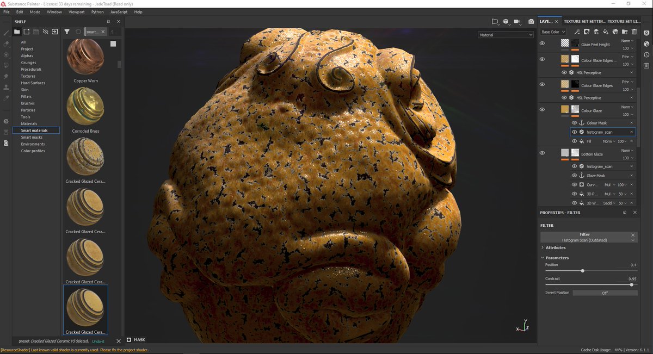Click the add mask icon in Layers
Viewport: 653px width, 354px height.
587,32
